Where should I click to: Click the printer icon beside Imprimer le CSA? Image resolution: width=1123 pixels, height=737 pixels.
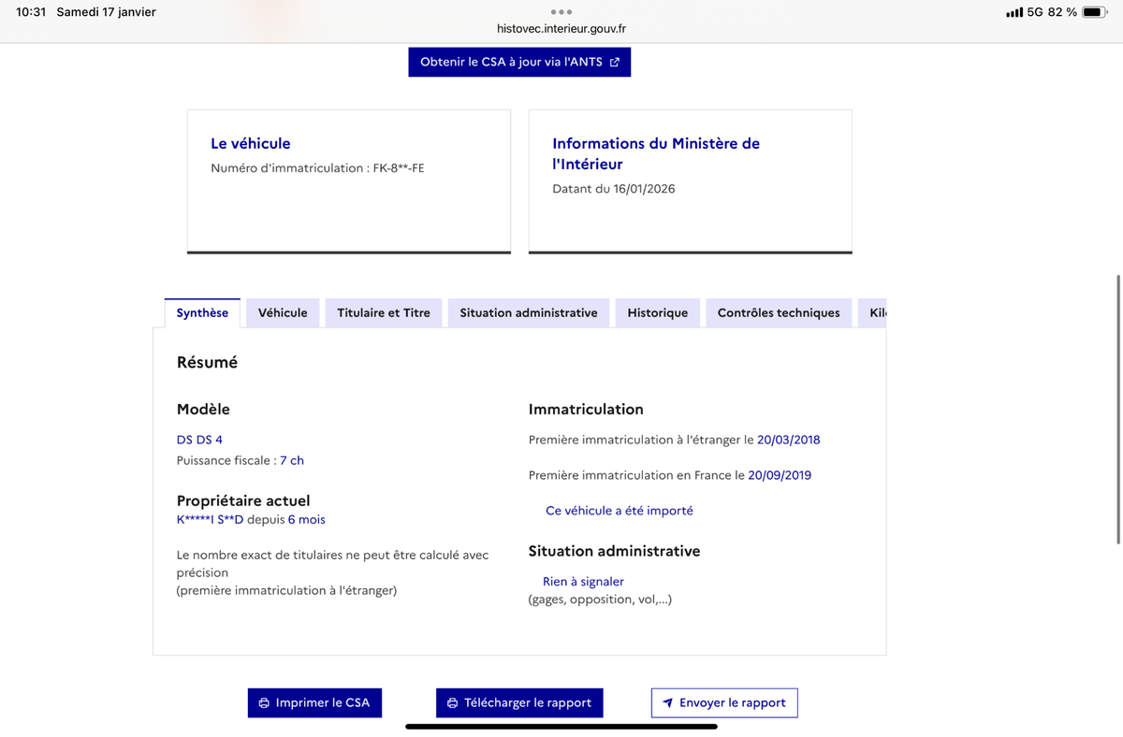click(x=264, y=703)
